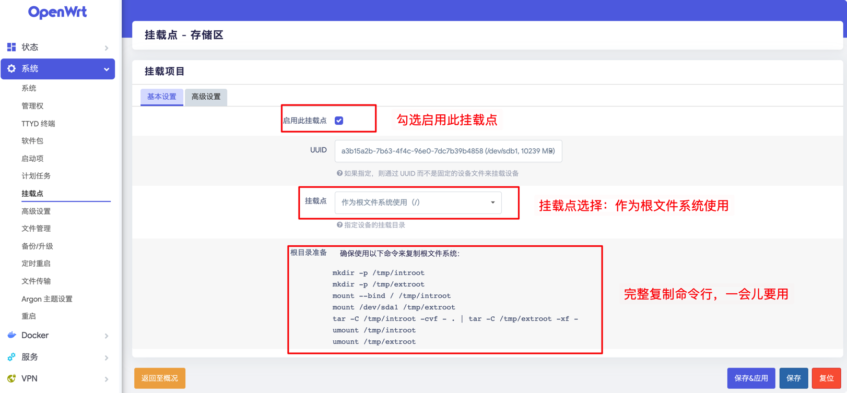Open the mount point selection dropdown
The width and height of the screenshot is (847, 393).
418,203
